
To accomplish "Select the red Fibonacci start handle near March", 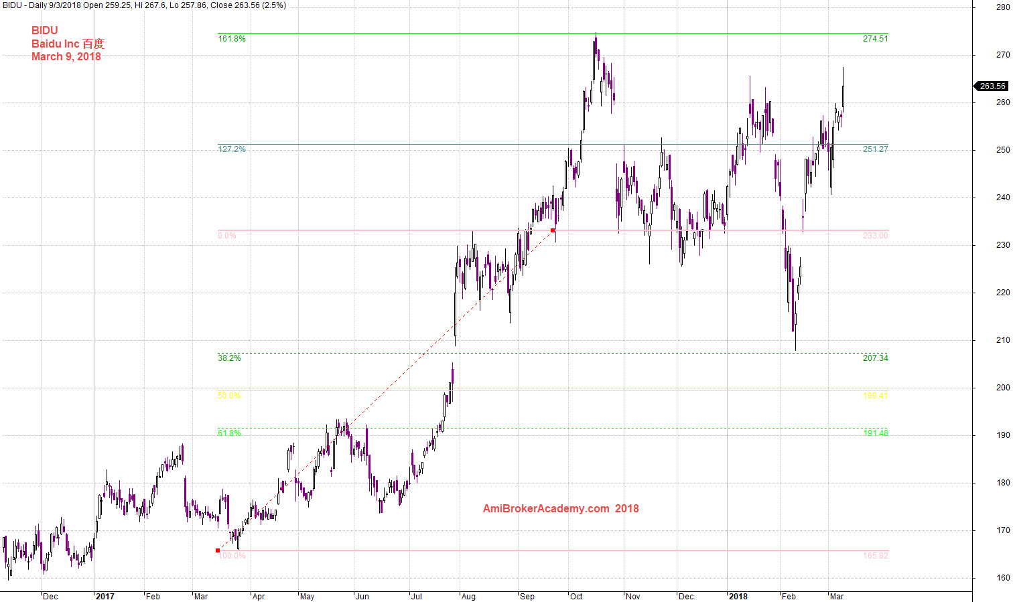I will coord(218,550).
